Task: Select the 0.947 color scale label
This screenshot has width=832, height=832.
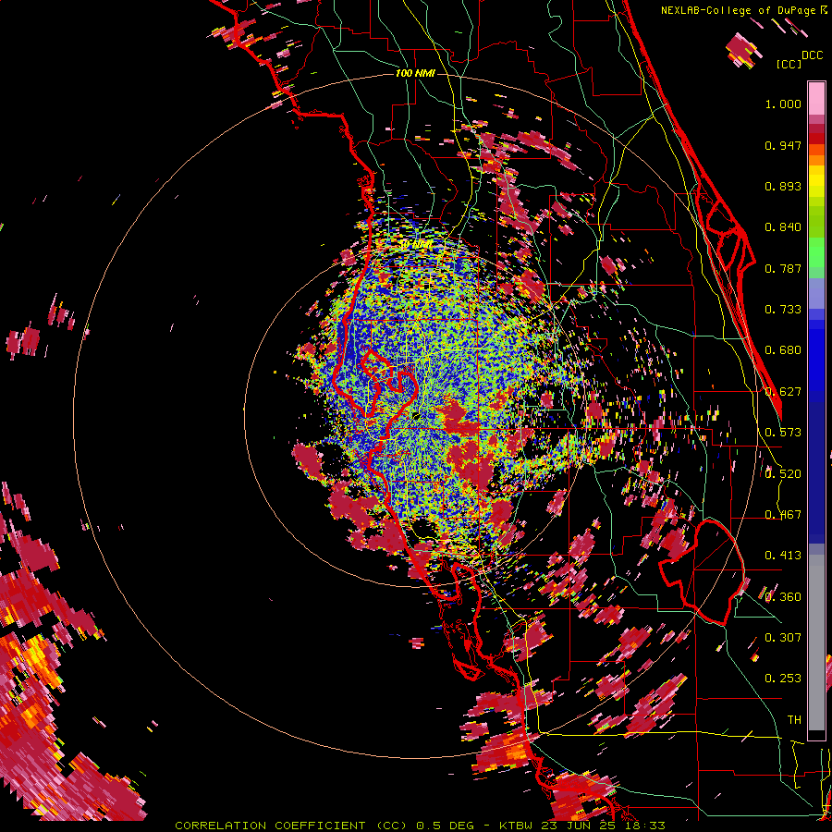Action: pyautogui.click(x=783, y=145)
